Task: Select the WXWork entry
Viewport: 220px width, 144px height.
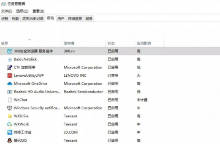Action: point(21,124)
